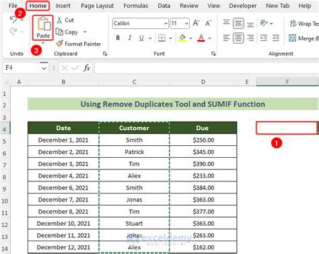Viewport: 319px width, 254px height.
Task: Click the Insert Function fx icon
Action: 87,68
